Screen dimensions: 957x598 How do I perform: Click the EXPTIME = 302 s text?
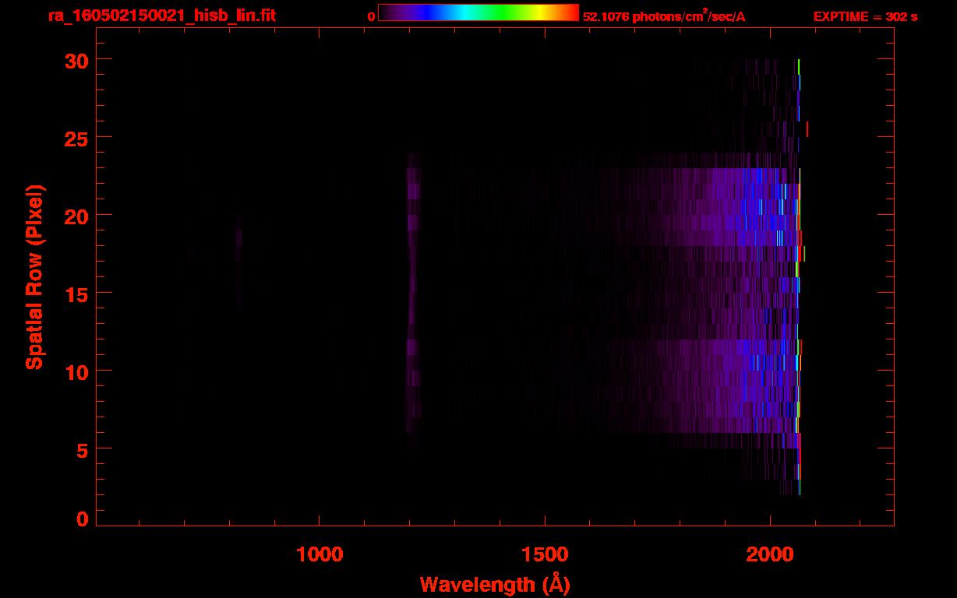tap(865, 16)
